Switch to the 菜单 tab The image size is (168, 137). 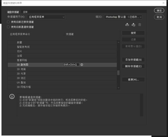pos(25,12)
